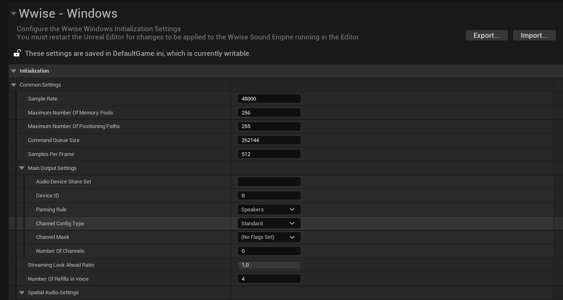This screenshot has width=563, height=300.
Task: Open the Channel Config Type dropdown
Action: click(269, 223)
